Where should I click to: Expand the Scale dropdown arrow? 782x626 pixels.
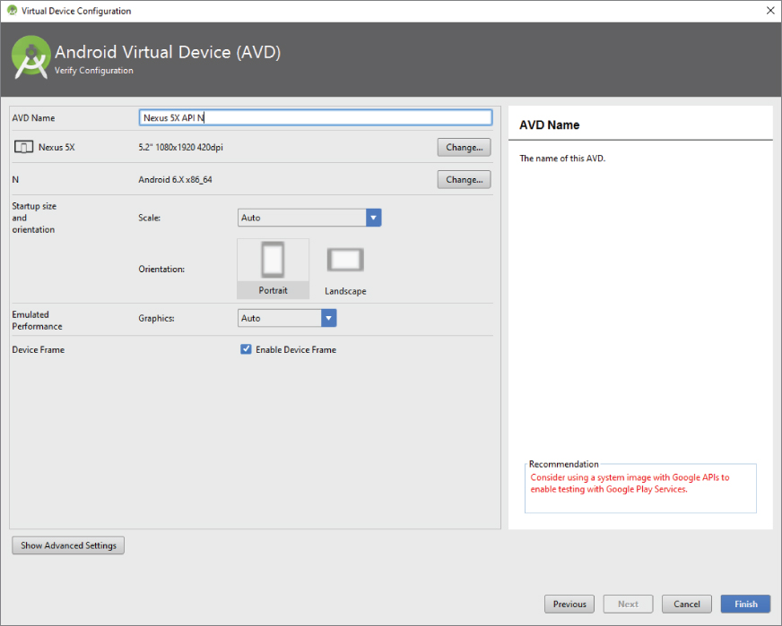[x=374, y=218]
